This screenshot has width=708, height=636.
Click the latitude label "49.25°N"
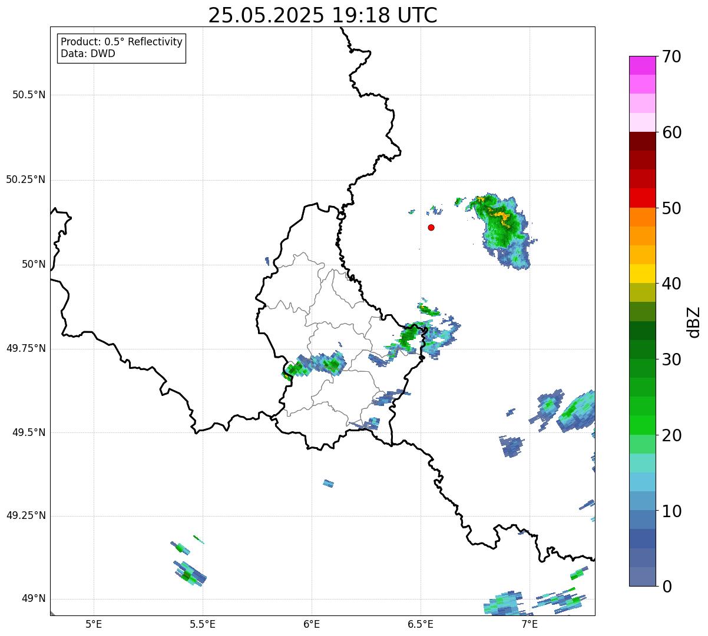pyautogui.click(x=26, y=515)
